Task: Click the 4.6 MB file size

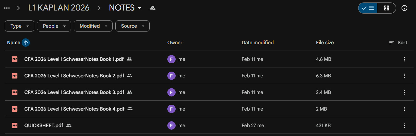Action: pyautogui.click(x=324, y=59)
